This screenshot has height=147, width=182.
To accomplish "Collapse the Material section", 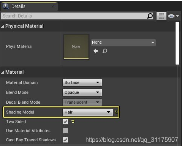I will click(3, 72).
